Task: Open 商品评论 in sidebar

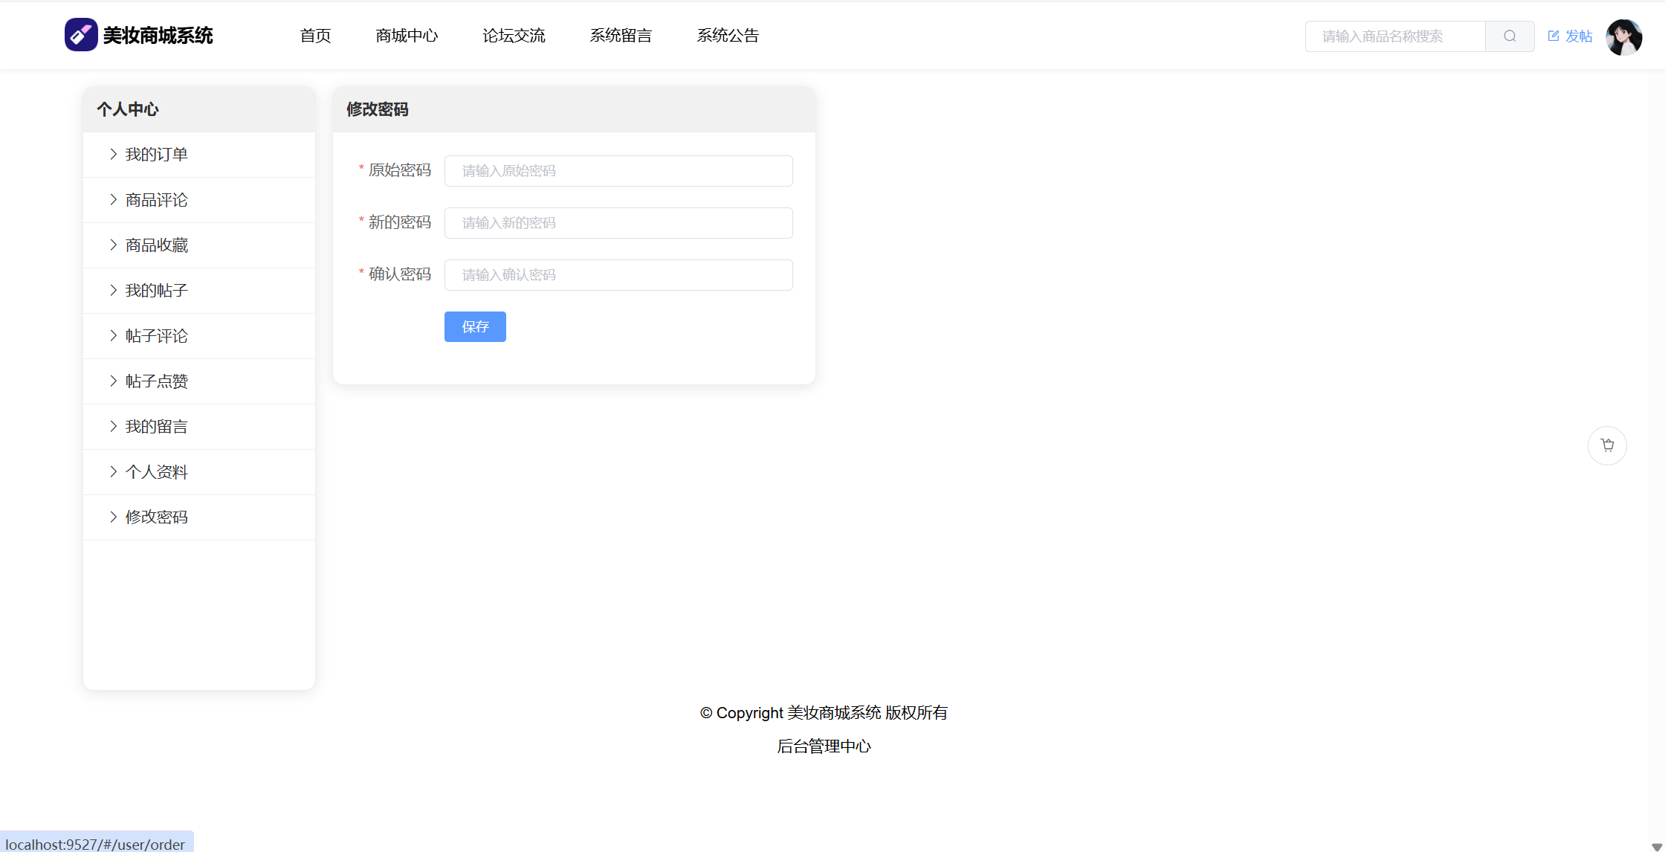Action: 156,200
